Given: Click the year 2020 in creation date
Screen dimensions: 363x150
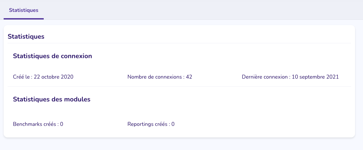Looking at the screenshot, I should [67, 77].
